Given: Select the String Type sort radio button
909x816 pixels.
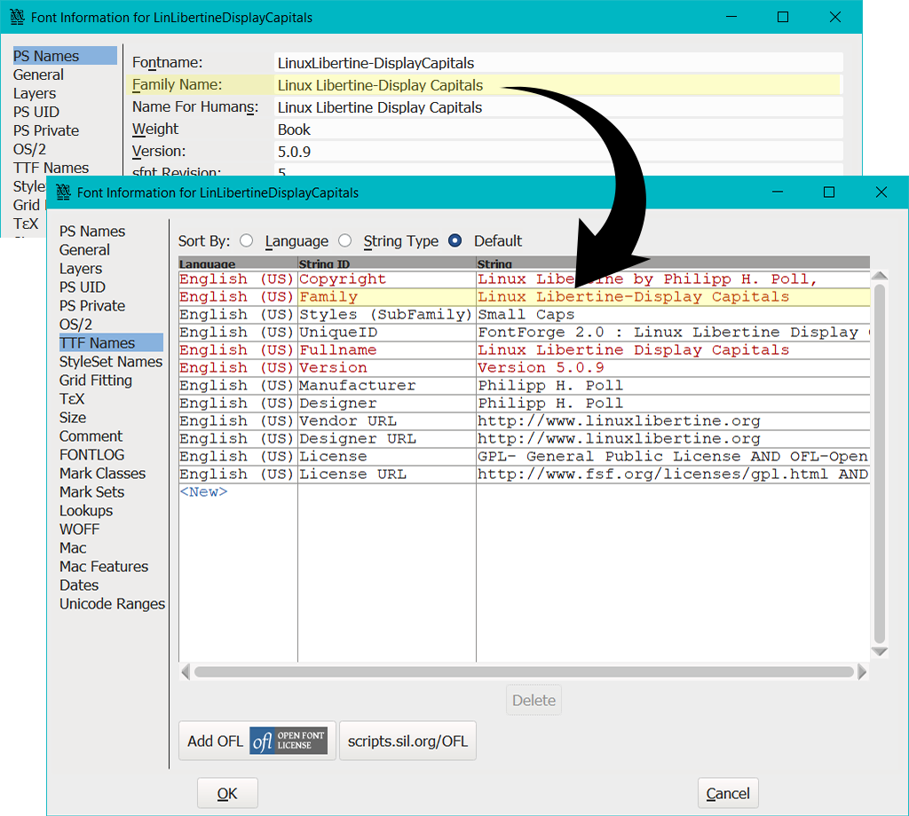Looking at the screenshot, I should click(345, 240).
